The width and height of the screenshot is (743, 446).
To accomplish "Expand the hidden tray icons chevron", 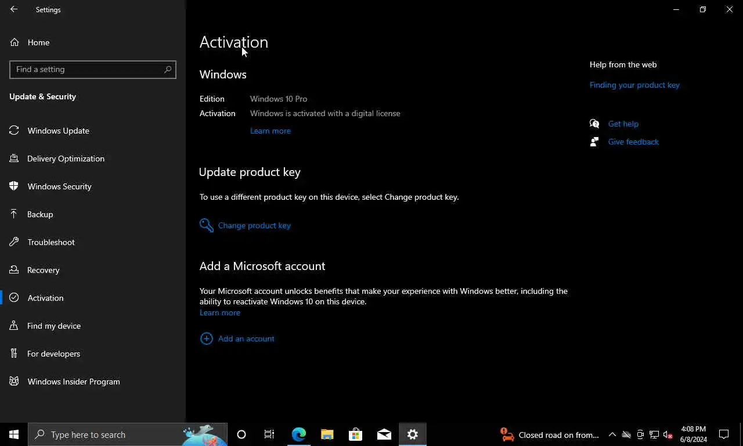I will click(x=612, y=434).
